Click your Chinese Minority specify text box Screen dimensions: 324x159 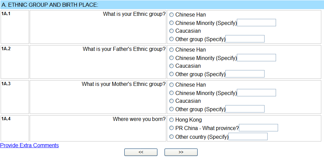[x=256, y=23]
